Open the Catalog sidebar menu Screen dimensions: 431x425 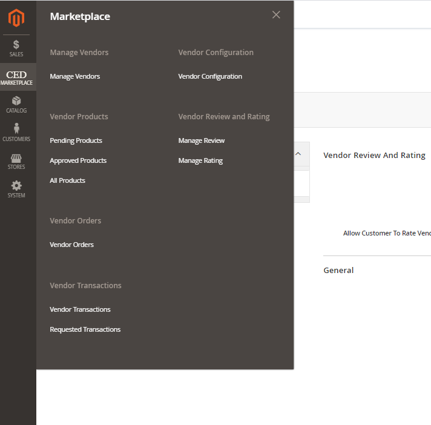click(x=16, y=105)
